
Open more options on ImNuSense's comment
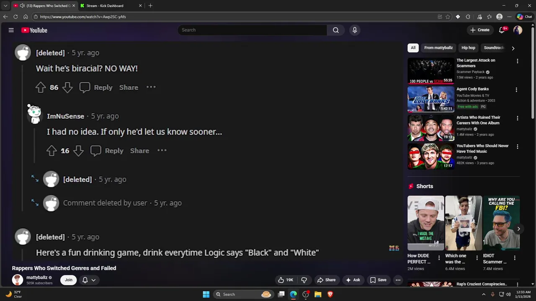(162, 151)
